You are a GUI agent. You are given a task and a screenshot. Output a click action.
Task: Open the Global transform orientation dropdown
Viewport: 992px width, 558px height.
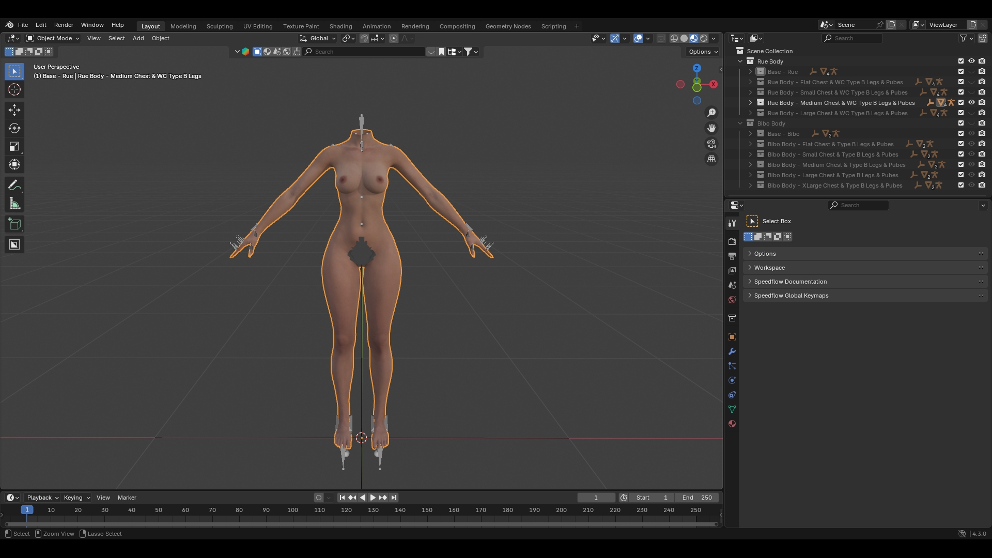[x=318, y=38]
